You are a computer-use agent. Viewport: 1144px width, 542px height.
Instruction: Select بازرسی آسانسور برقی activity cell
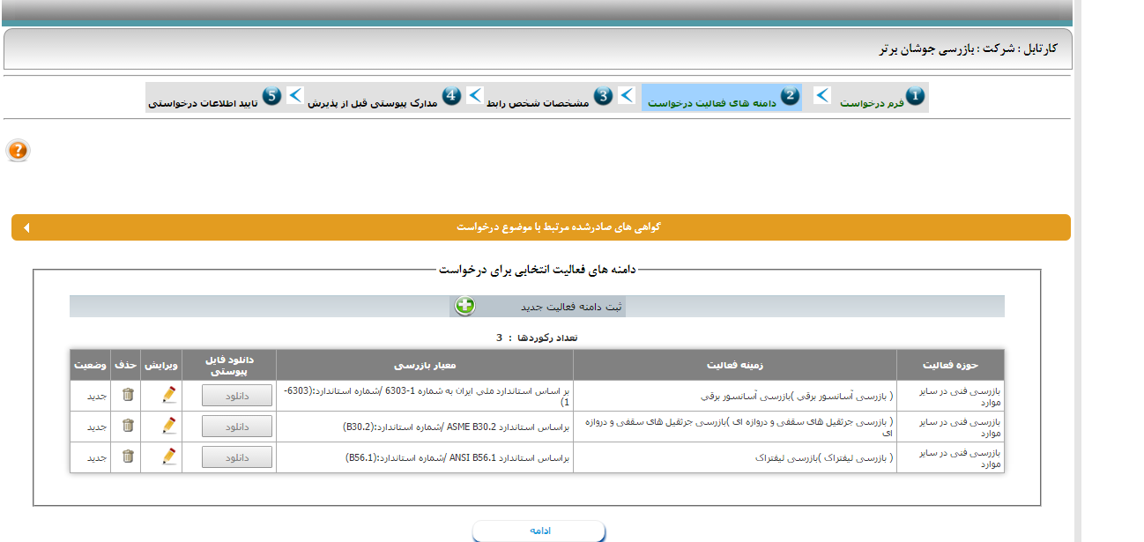click(x=735, y=396)
